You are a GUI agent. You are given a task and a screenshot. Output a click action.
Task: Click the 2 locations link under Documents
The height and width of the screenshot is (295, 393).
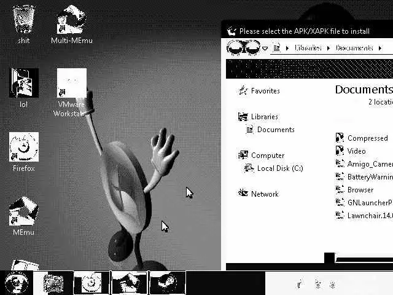tap(381, 102)
